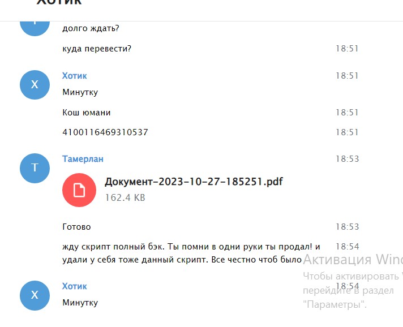Click Хотик avatar next to first Минутку
The width and height of the screenshot is (403, 327).
(35, 85)
